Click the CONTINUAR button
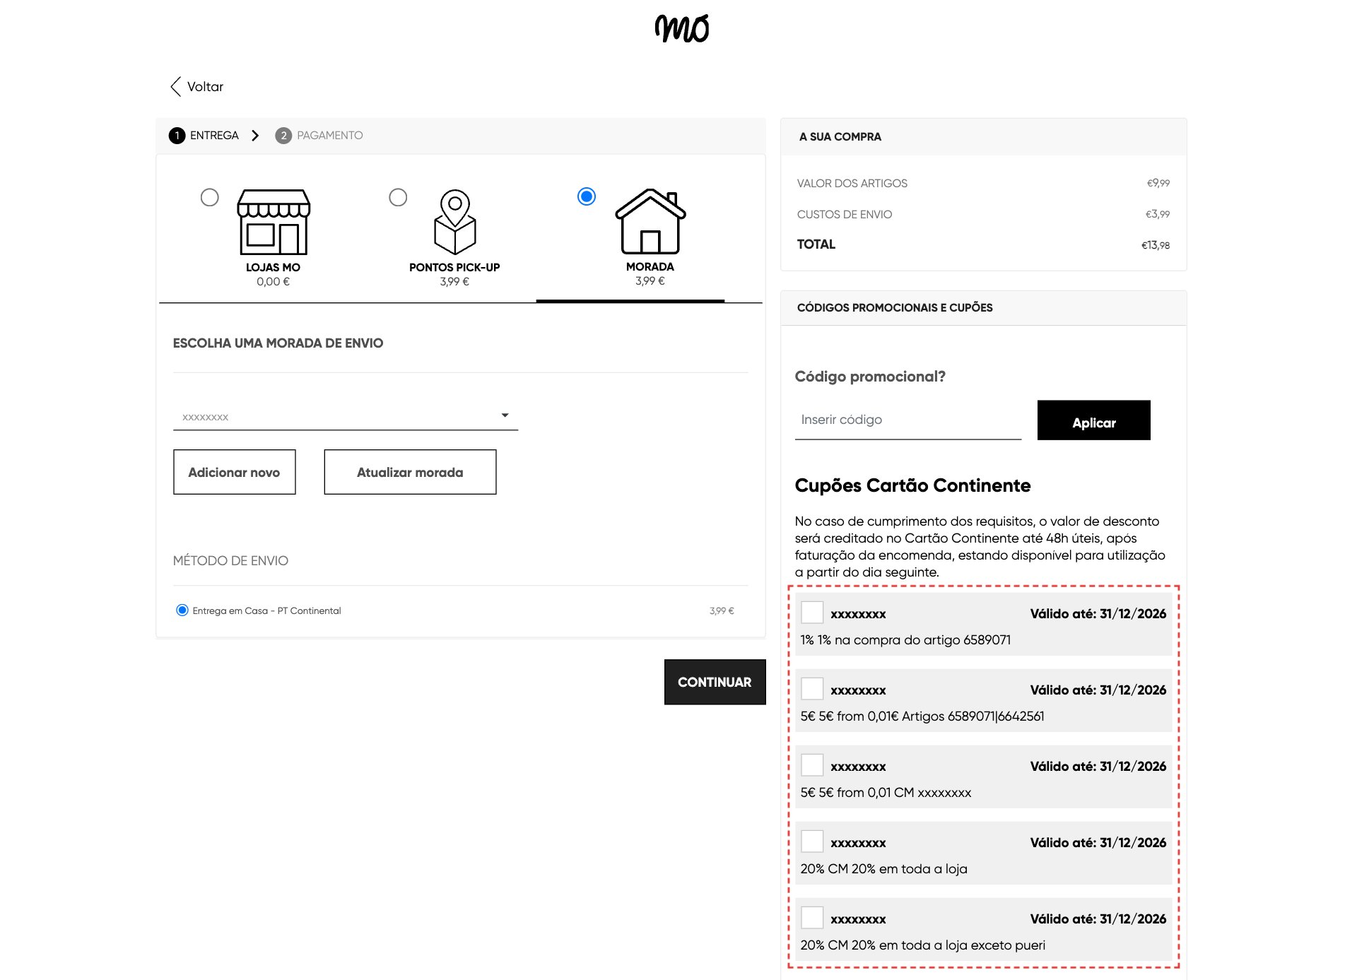This screenshot has height=980, width=1357. coord(715,682)
